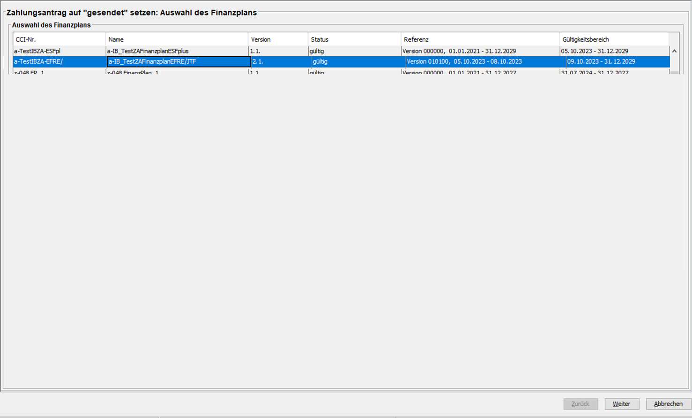
Task: Select reference Version 000000, 01.01.2021 - 31.12.2029
Action: (x=480, y=51)
